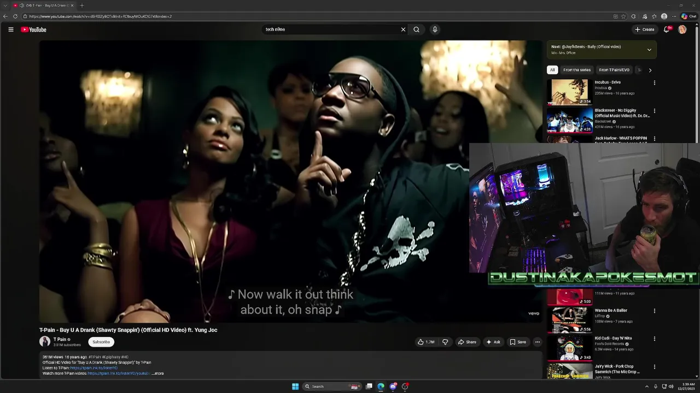This screenshot has height=393, width=700.
Task: Start voice search with the microphone
Action: [435, 29]
